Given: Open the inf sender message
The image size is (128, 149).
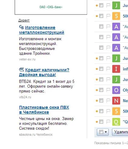Looking at the screenshot, I should point(125,69).
